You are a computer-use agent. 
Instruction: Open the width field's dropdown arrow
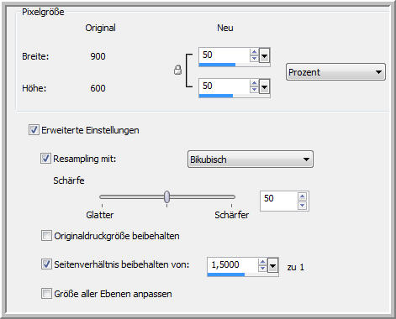[264, 55]
